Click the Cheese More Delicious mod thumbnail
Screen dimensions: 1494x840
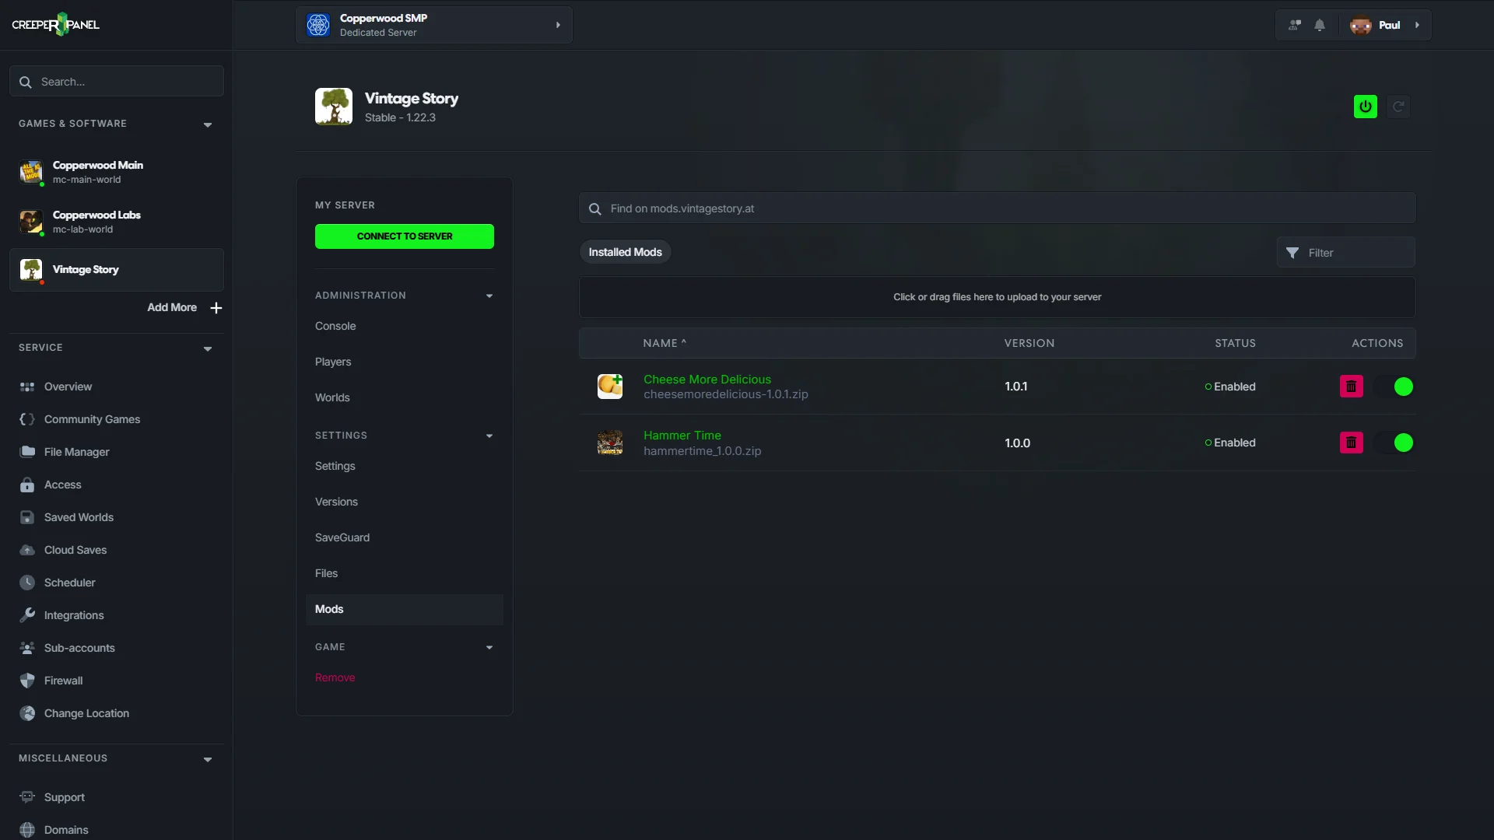[610, 387]
